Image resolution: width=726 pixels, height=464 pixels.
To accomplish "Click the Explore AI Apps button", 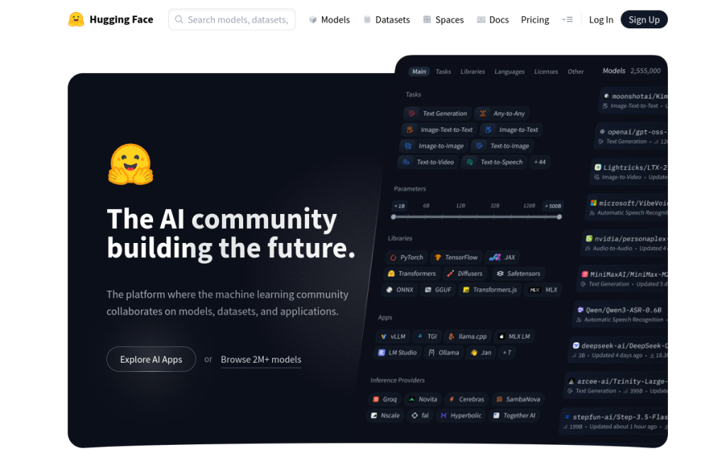I will coord(151,360).
